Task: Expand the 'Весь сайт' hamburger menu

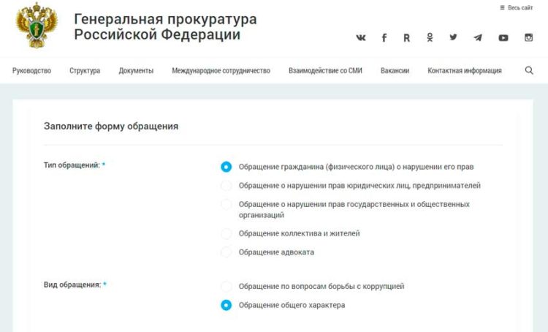Action: click(x=515, y=7)
